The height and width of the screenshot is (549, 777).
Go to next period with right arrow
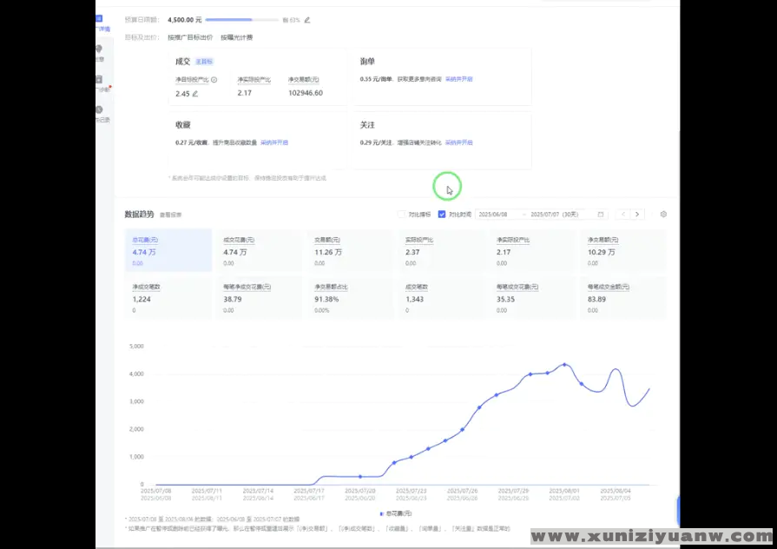pyautogui.click(x=638, y=214)
